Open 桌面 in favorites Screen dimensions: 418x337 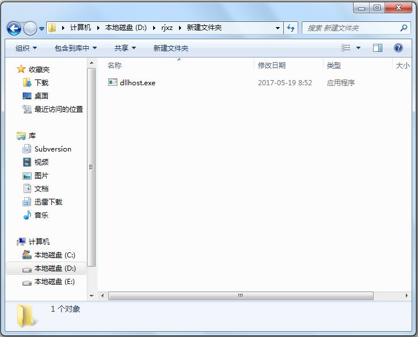click(x=41, y=96)
